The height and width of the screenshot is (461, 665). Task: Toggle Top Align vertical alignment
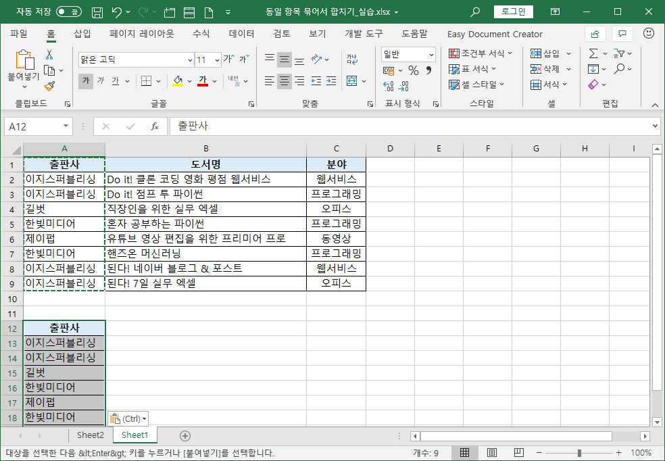269,59
